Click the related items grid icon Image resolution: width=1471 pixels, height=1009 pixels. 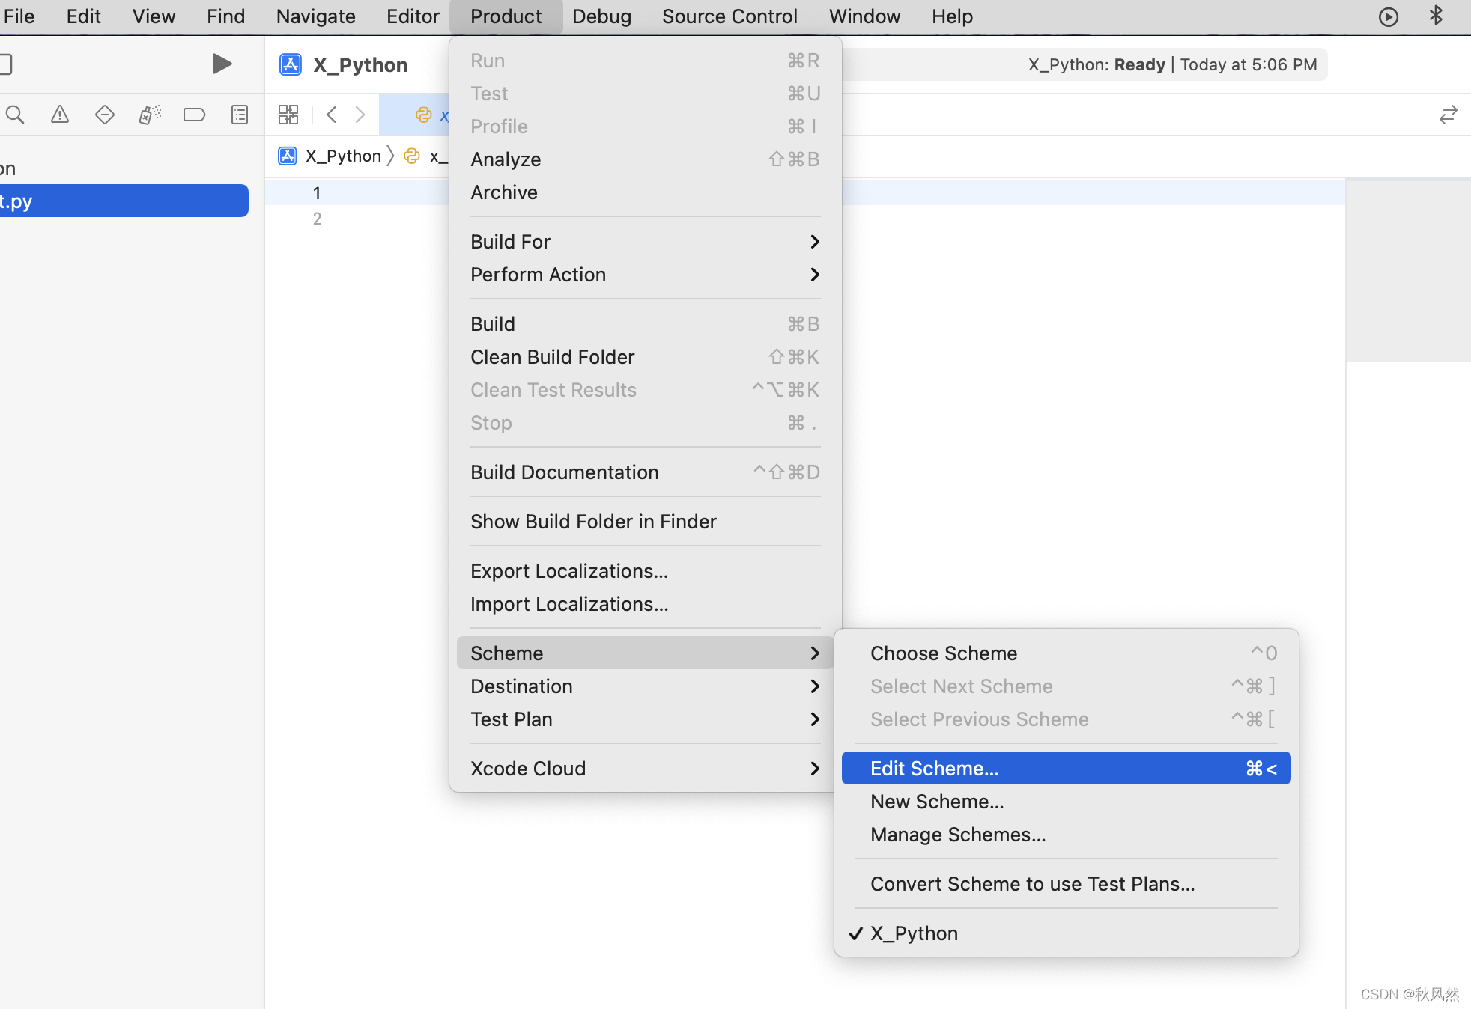tap(288, 115)
